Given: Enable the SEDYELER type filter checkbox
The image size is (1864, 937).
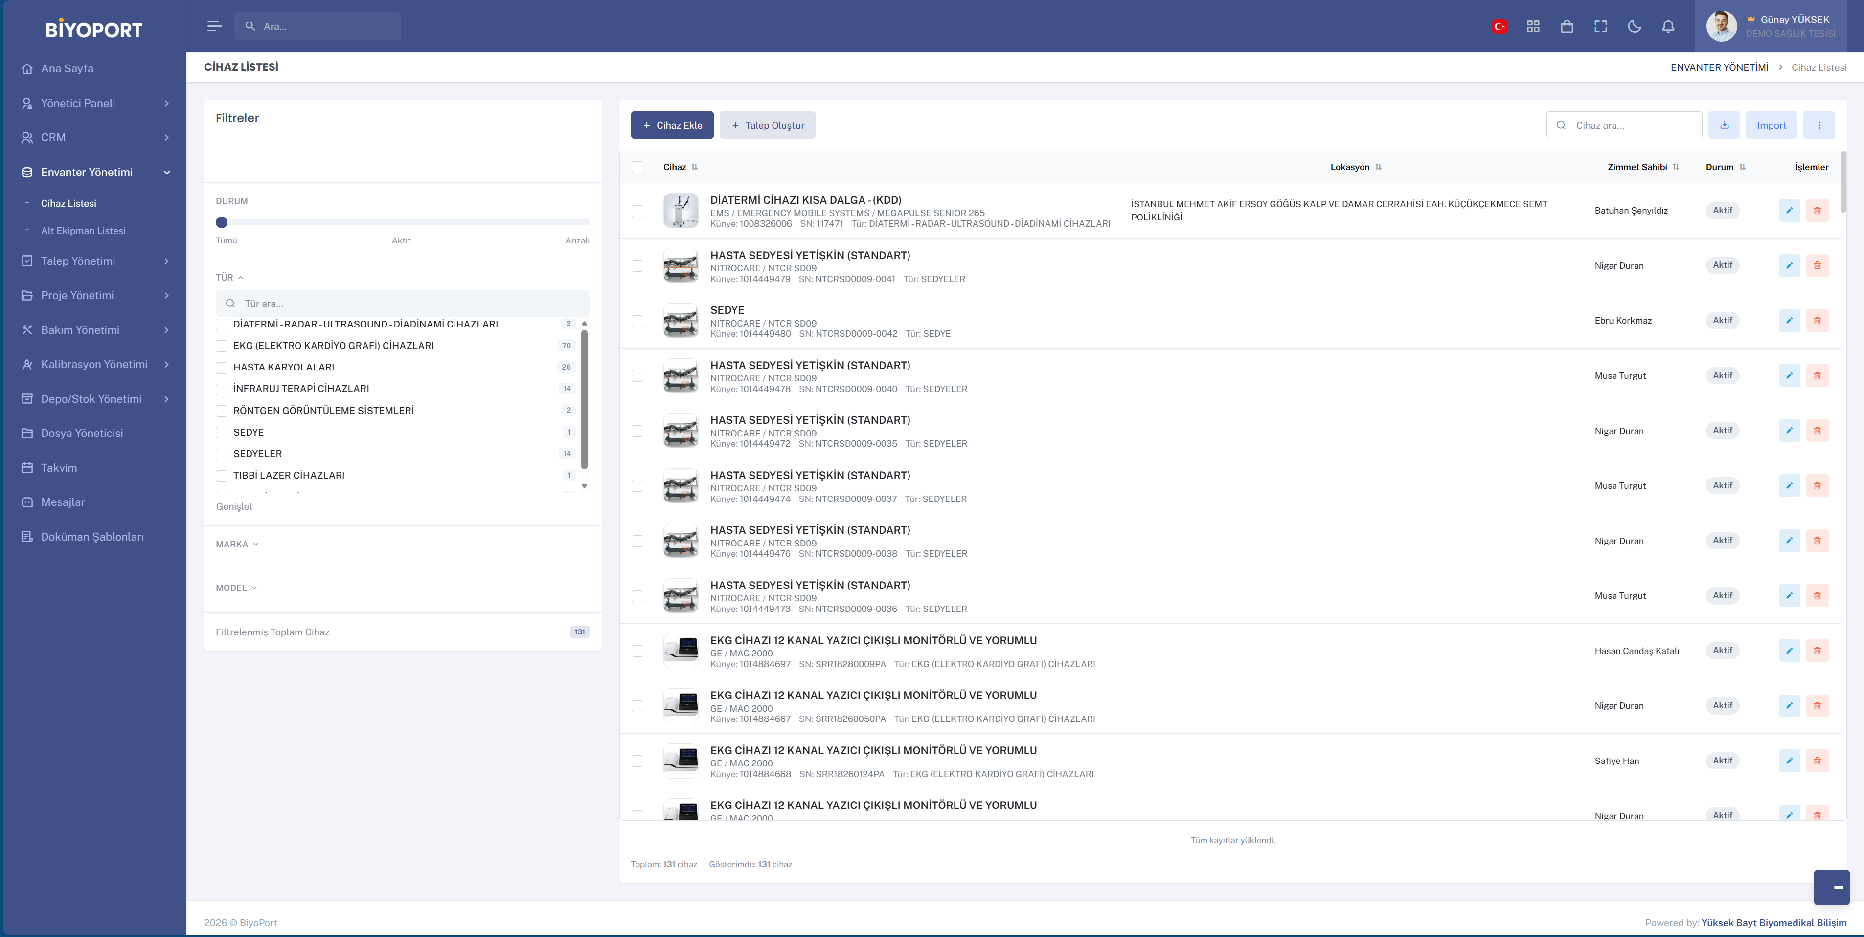Looking at the screenshot, I should (x=222, y=454).
